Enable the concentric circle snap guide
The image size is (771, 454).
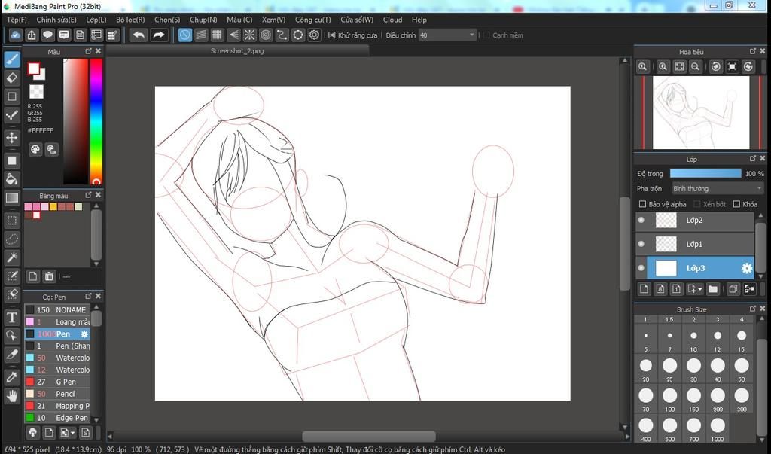pos(266,35)
